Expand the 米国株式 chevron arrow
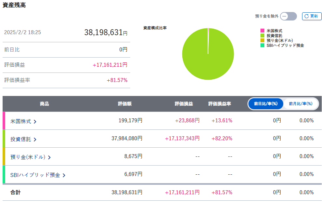Screen dimensions: 322x202 35,122
